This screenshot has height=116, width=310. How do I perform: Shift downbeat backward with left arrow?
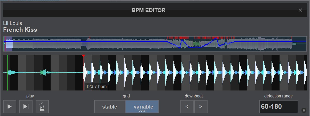pos(187,107)
